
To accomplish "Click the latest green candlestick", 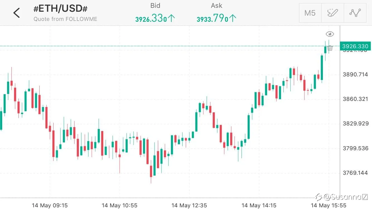I will click(325, 49).
